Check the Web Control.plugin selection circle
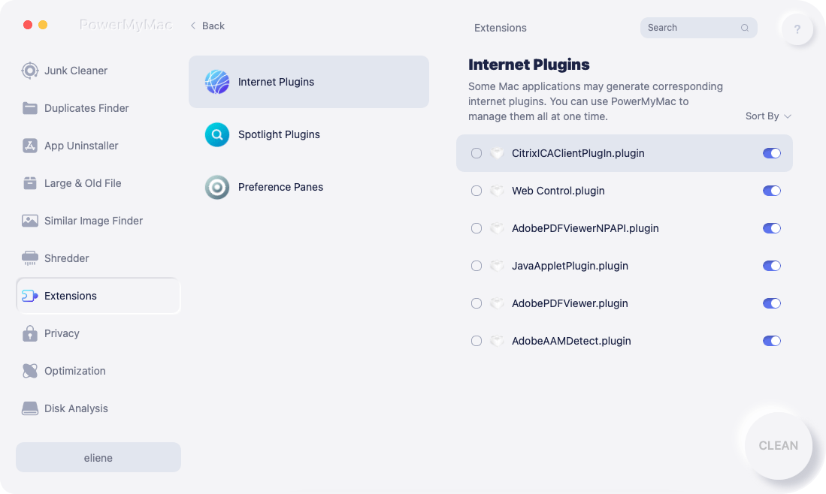Viewport: 826px width, 494px height. point(477,191)
